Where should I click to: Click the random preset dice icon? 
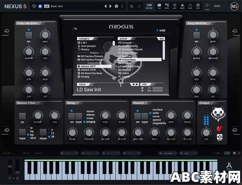pyautogui.click(x=116, y=6)
